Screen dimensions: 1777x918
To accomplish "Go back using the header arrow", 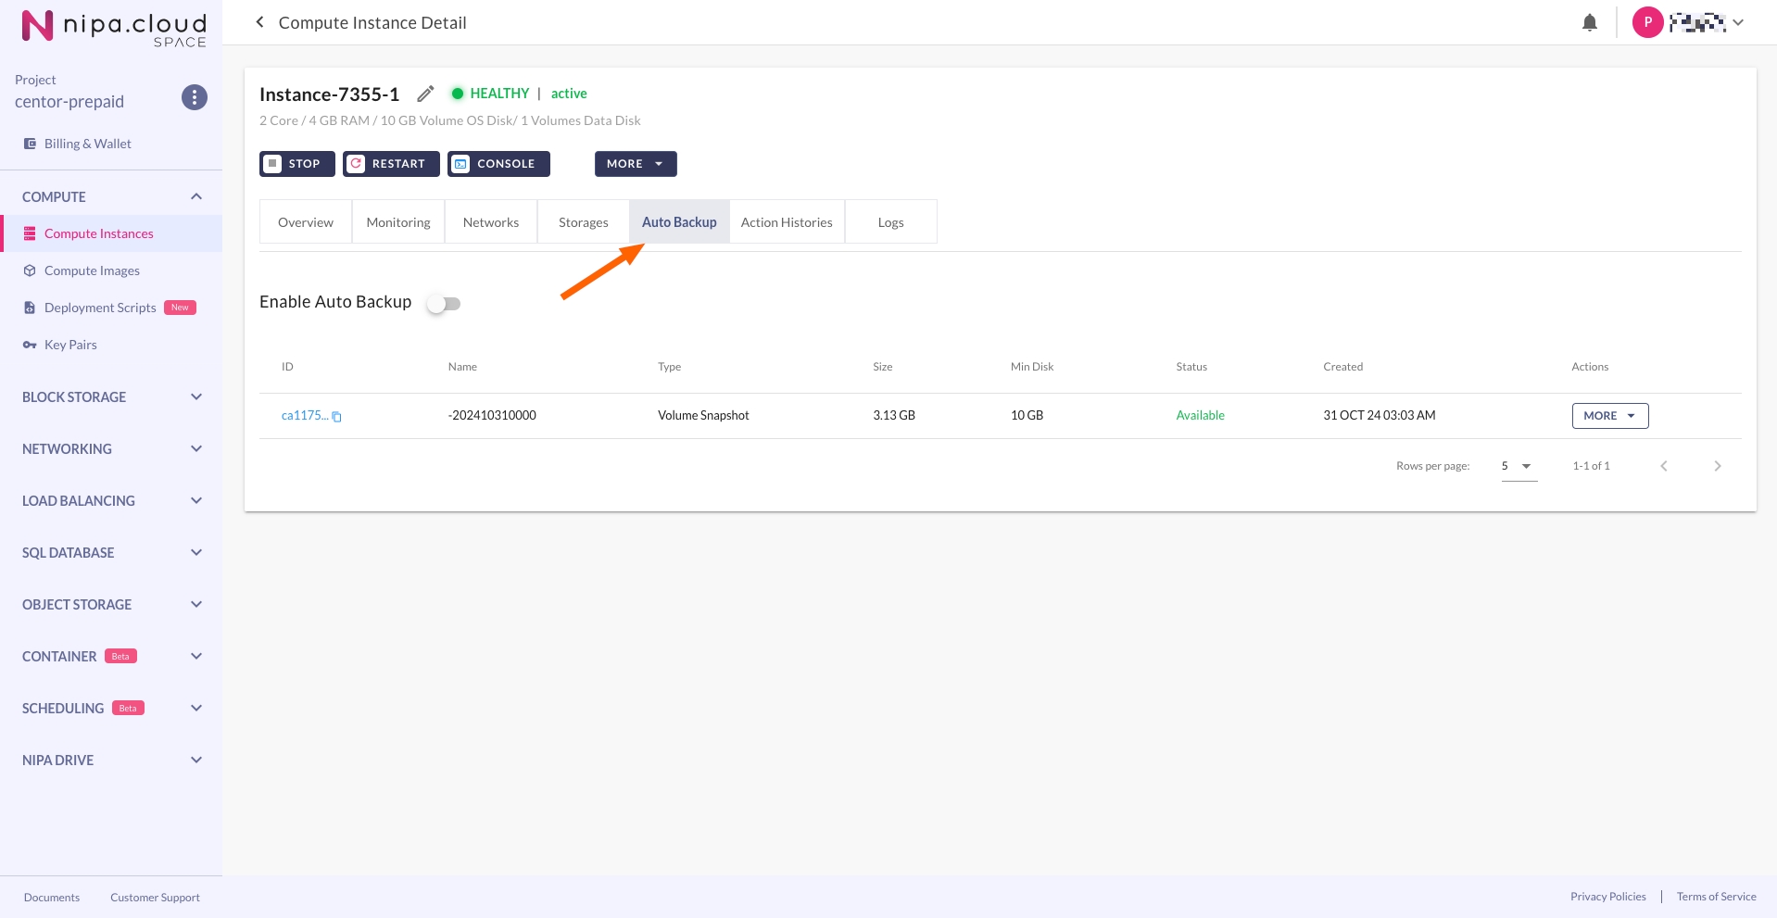I will pos(259,22).
